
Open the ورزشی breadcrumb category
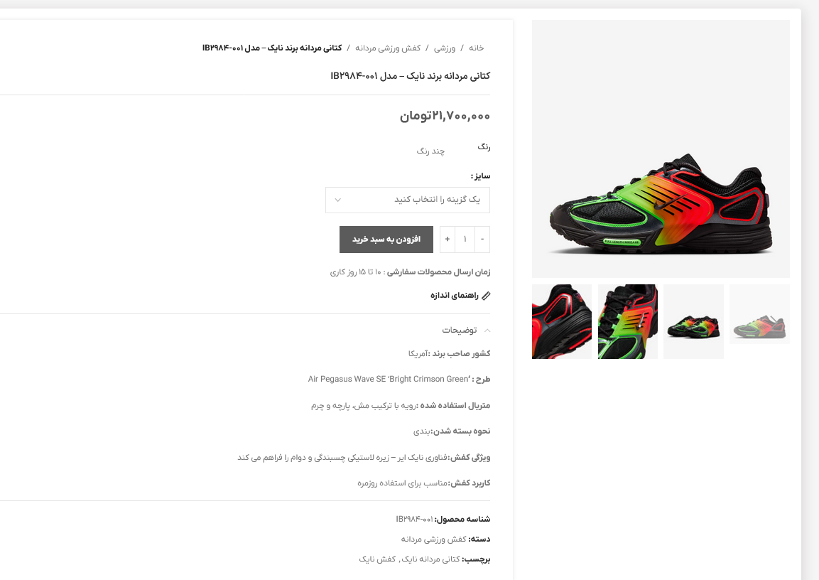(x=445, y=48)
